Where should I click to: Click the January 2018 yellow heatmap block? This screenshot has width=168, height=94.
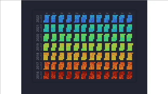tap(46, 56)
